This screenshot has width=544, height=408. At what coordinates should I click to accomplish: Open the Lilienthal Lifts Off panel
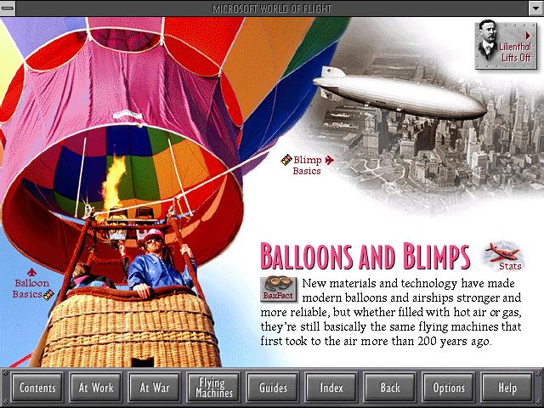coord(506,44)
